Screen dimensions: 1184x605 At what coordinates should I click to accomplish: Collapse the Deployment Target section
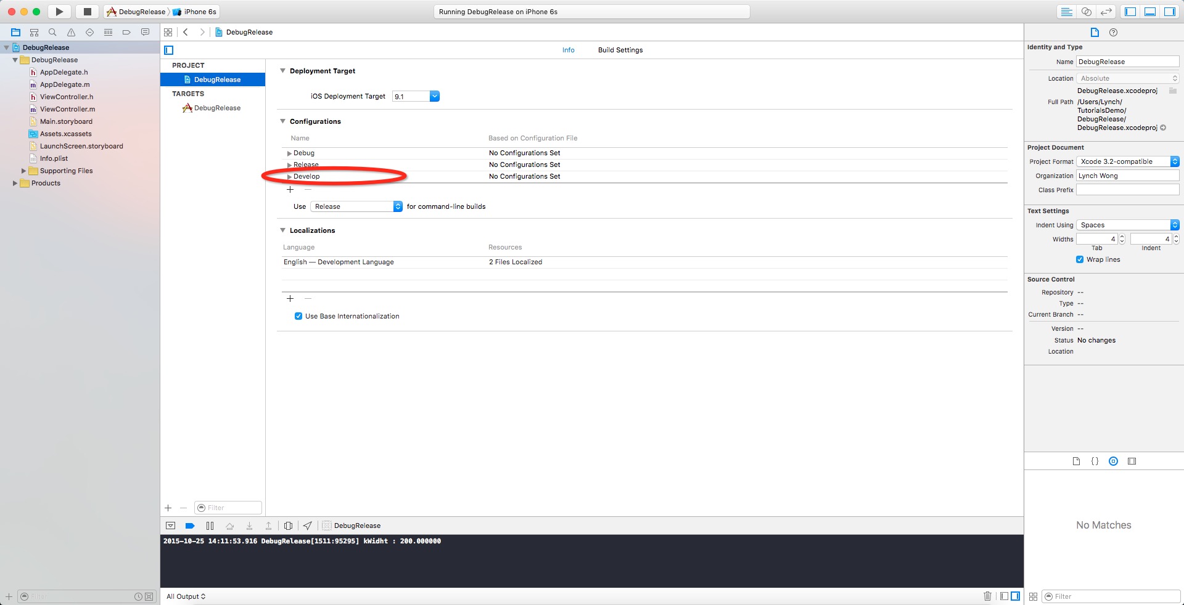pyautogui.click(x=282, y=71)
